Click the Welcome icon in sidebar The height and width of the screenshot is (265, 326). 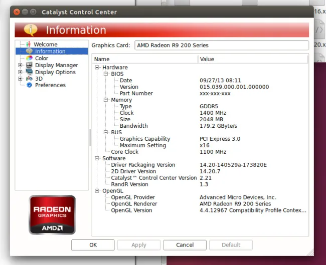29,44
